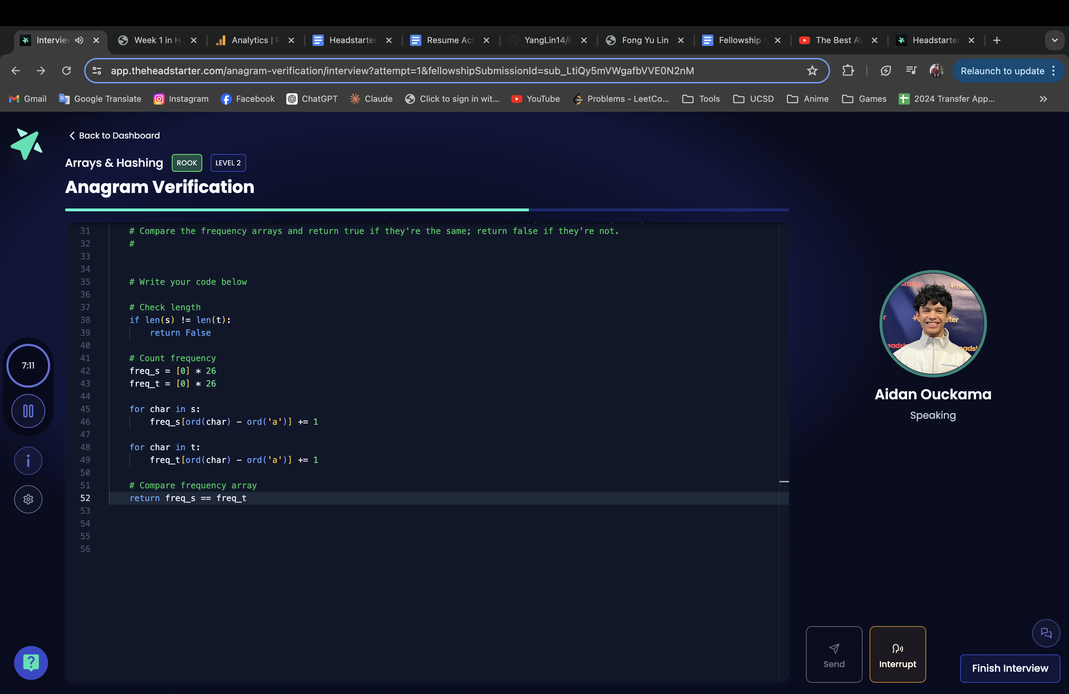Reload the current page

pyautogui.click(x=66, y=71)
